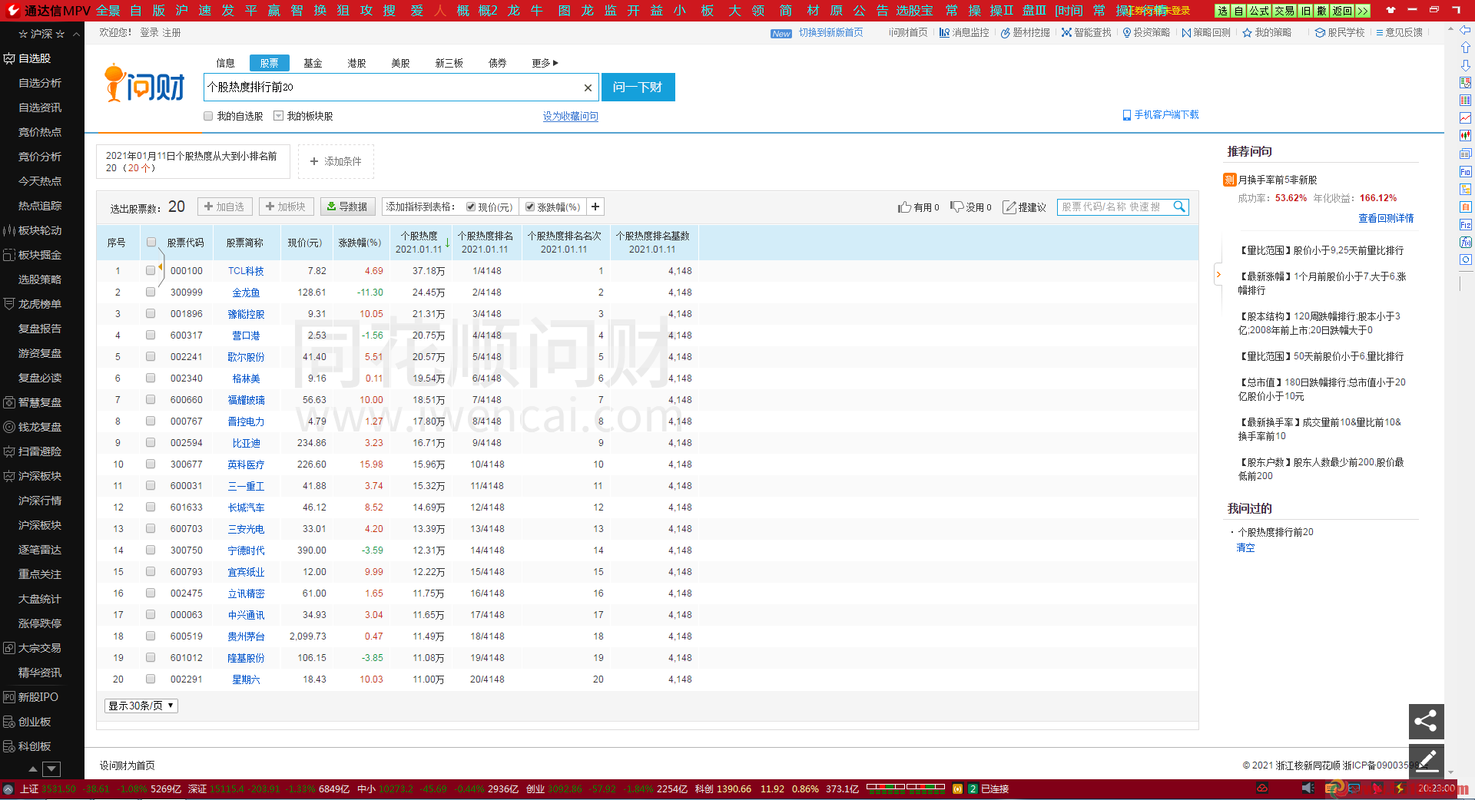The width and height of the screenshot is (1475, 800).
Task: Toggle the 现价(元) indicator checkbox
Action: tap(471, 207)
